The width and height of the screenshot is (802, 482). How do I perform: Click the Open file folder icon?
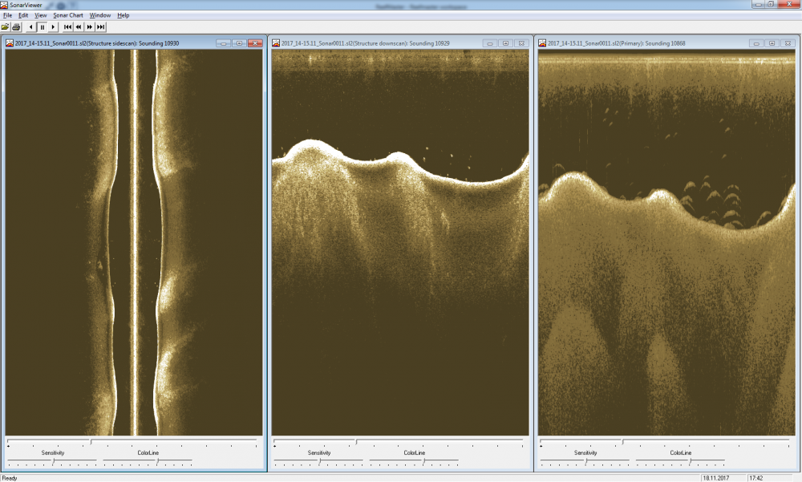click(x=6, y=26)
